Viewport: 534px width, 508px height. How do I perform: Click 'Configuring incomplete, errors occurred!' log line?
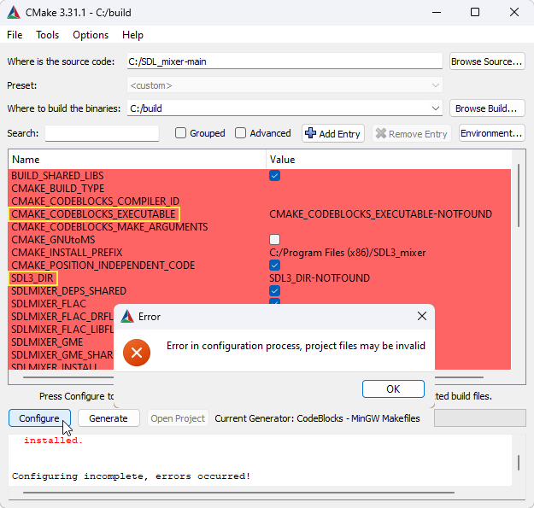[x=131, y=476]
